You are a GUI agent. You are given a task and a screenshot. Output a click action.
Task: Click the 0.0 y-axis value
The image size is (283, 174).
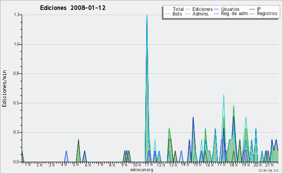[17, 162]
